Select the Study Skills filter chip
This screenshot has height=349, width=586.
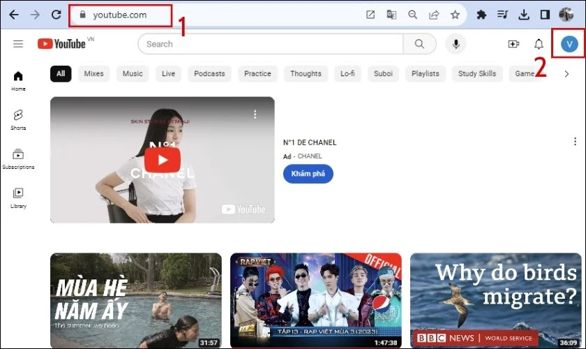pos(477,74)
